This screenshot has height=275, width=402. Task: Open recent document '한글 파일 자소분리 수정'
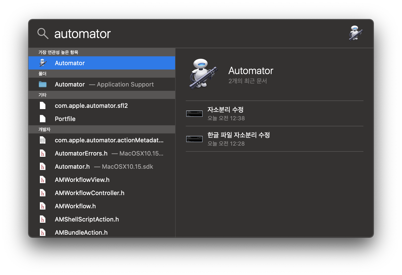click(275, 139)
